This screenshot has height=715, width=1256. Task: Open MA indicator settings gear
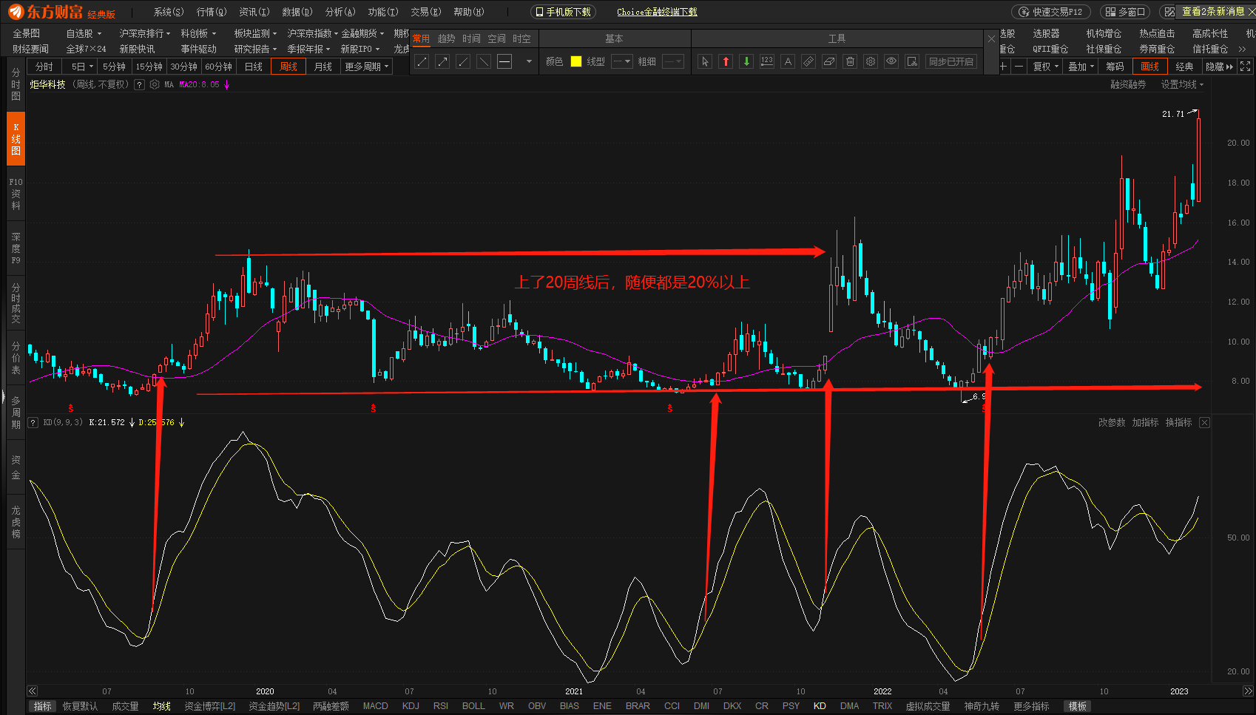pos(154,84)
